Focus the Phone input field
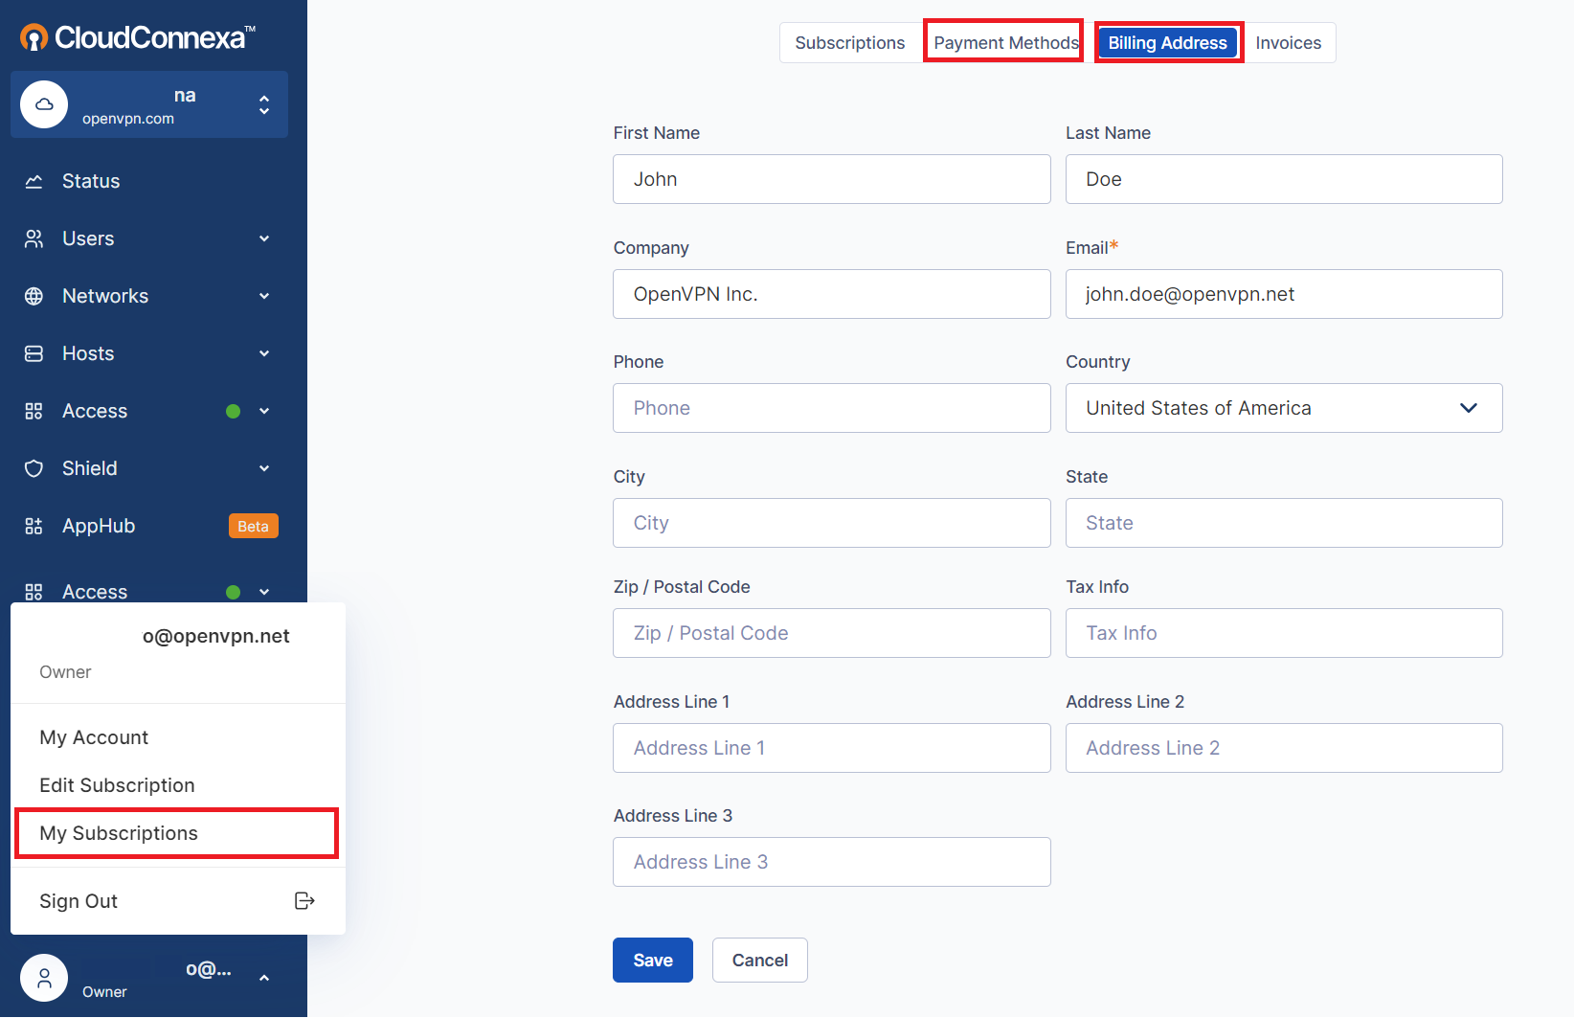Screen dimensions: 1574x1018 click(832, 408)
